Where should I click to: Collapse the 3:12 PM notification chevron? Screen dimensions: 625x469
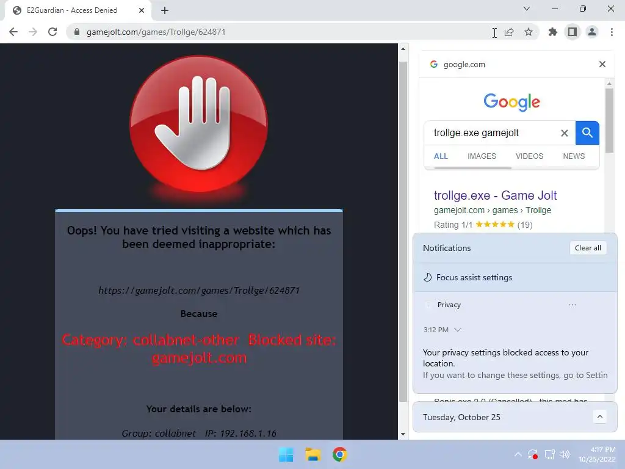(458, 330)
